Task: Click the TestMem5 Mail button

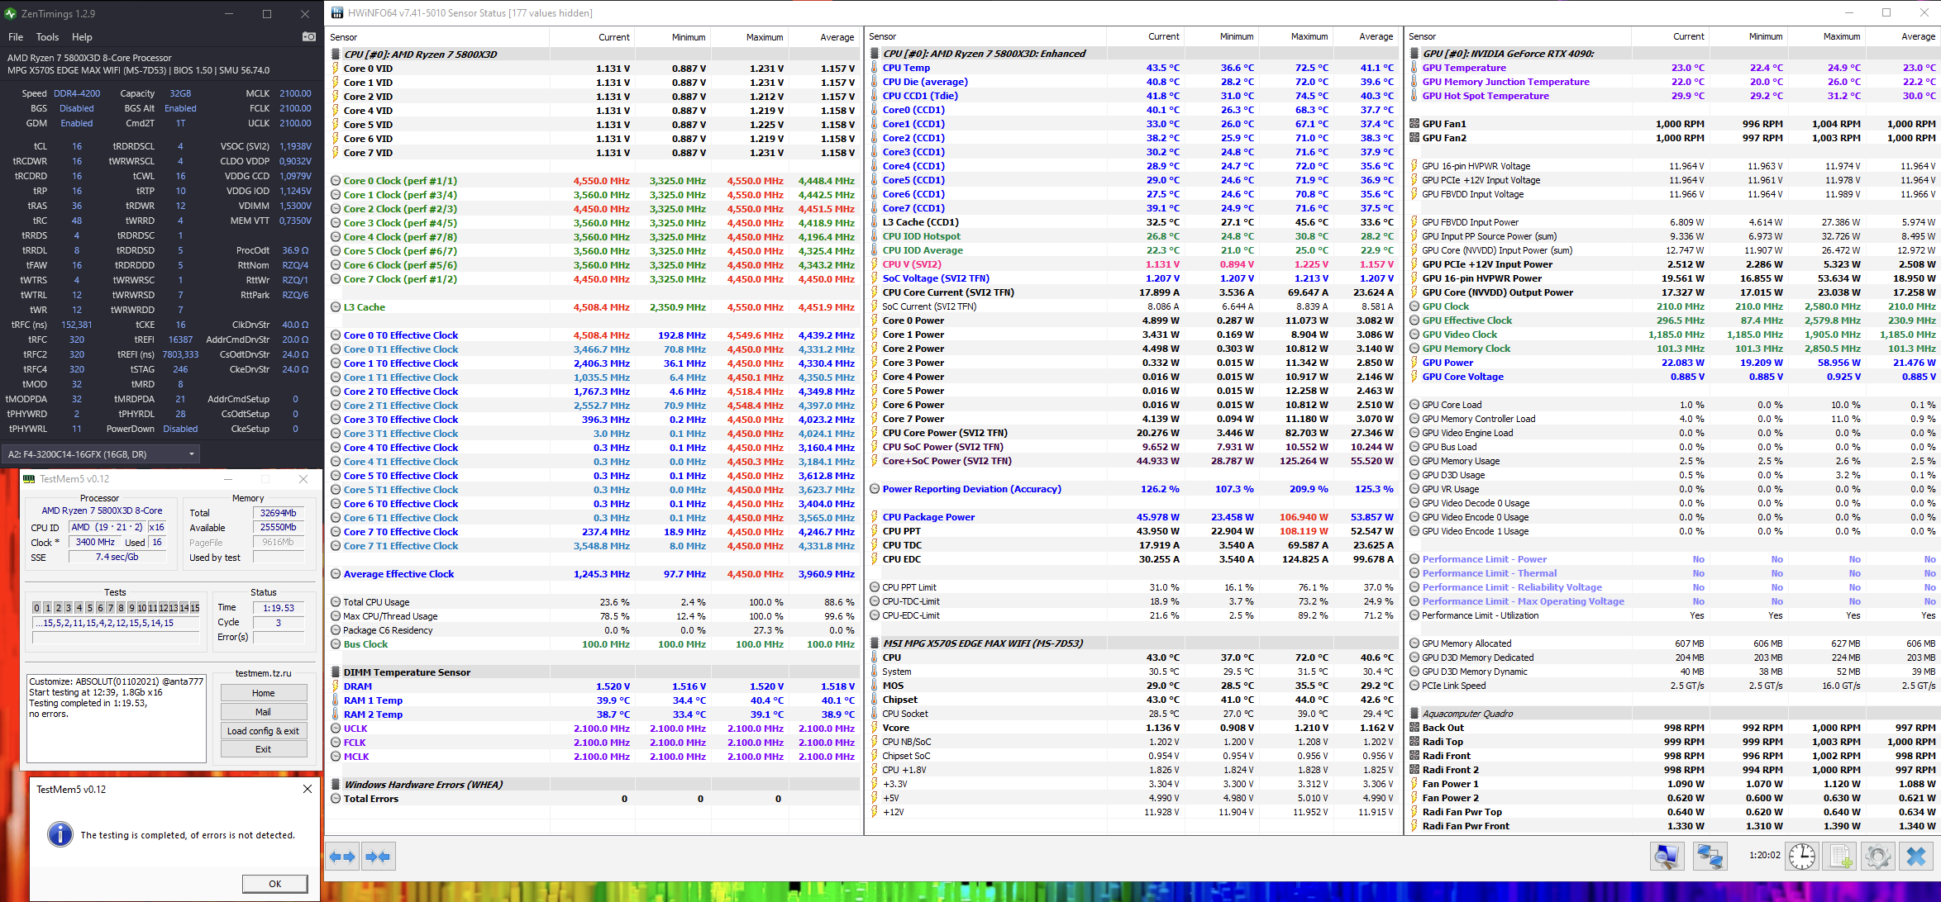Action: pyautogui.click(x=263, y=712)
